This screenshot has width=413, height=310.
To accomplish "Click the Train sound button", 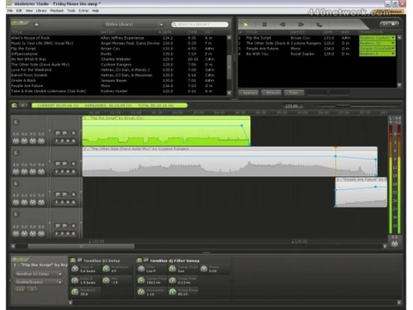I will click(x=294, y=93).
